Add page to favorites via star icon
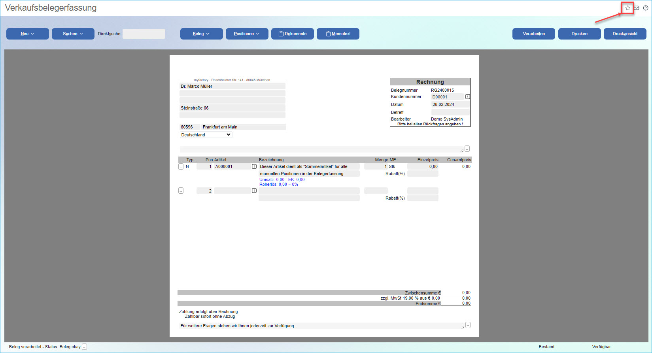The width and height of the screenshot is (652, 353). [627, 8]
